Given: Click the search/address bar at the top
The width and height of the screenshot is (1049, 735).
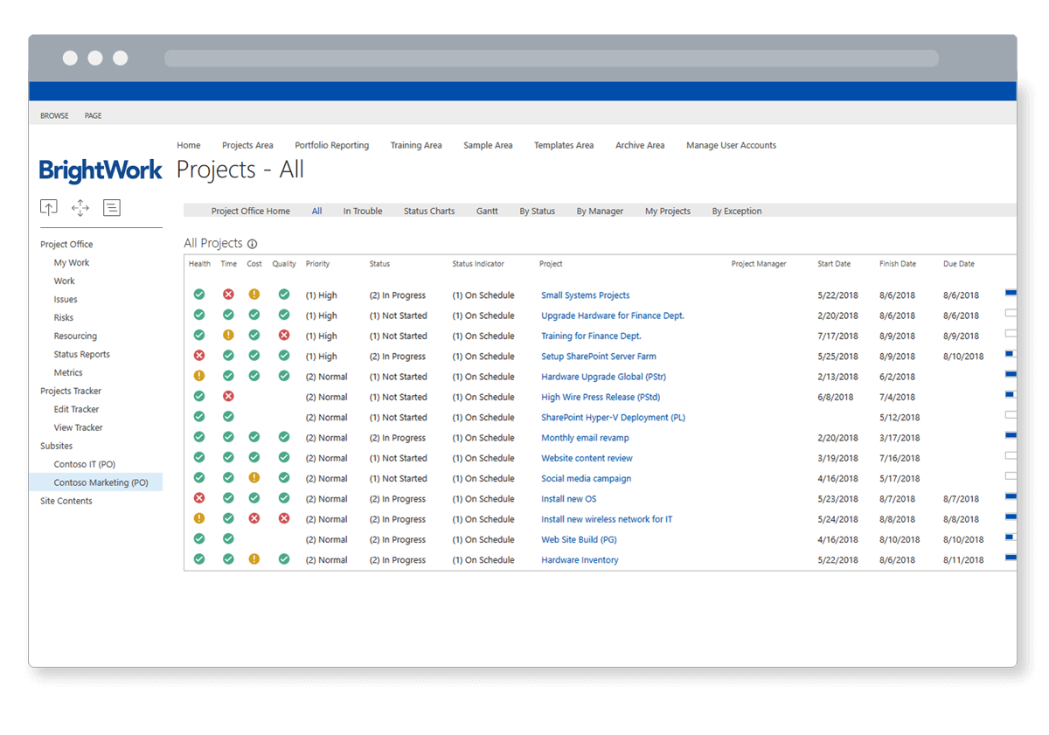Looking at the screenshot, I should click(x=551, y=58).
